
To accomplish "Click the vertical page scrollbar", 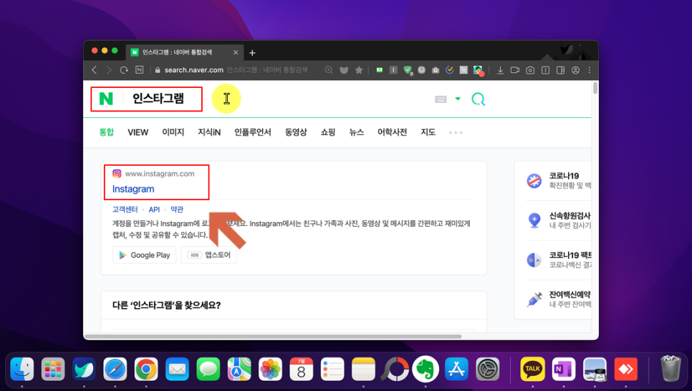I will coord(595,88).
